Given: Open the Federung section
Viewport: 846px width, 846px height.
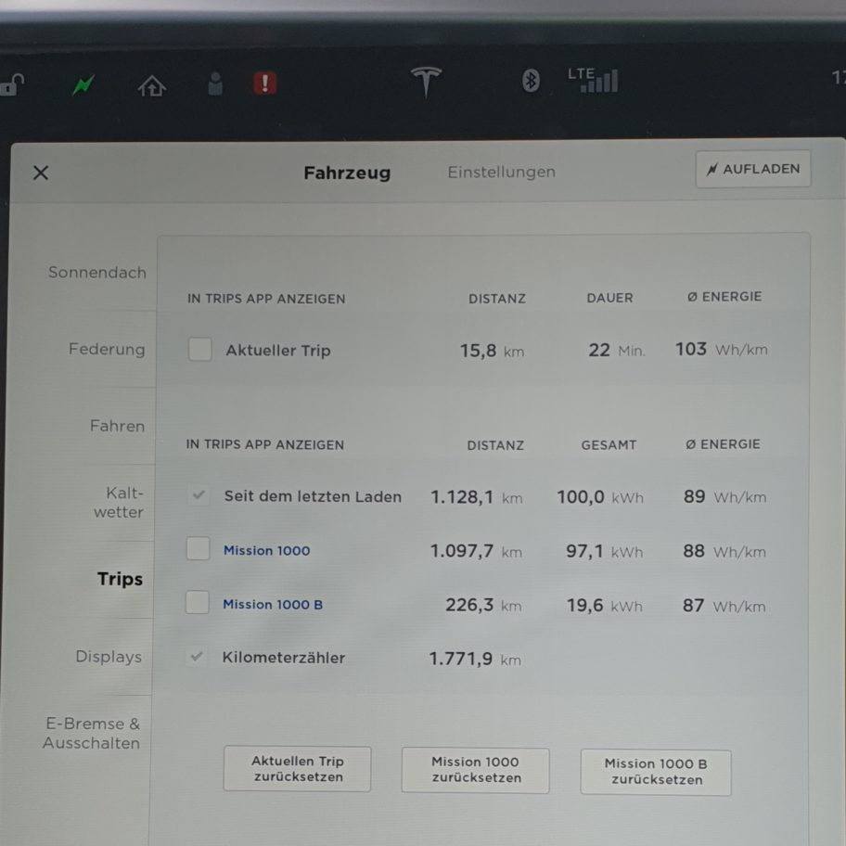Looking at the screenshot, I should [107, 350].
